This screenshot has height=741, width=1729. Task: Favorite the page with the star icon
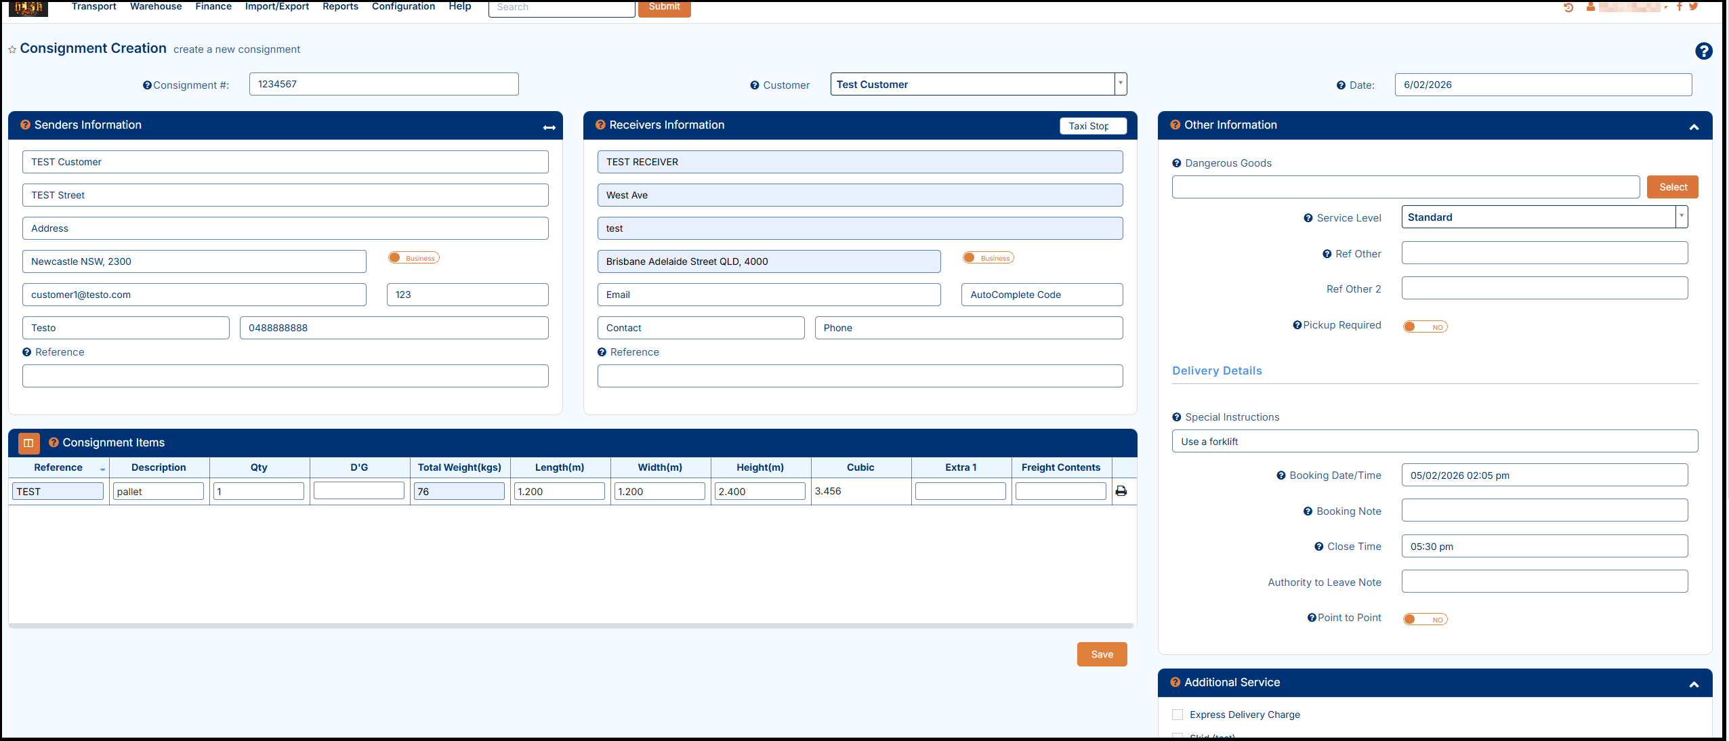pyautogui.click(x=12, y=49)
